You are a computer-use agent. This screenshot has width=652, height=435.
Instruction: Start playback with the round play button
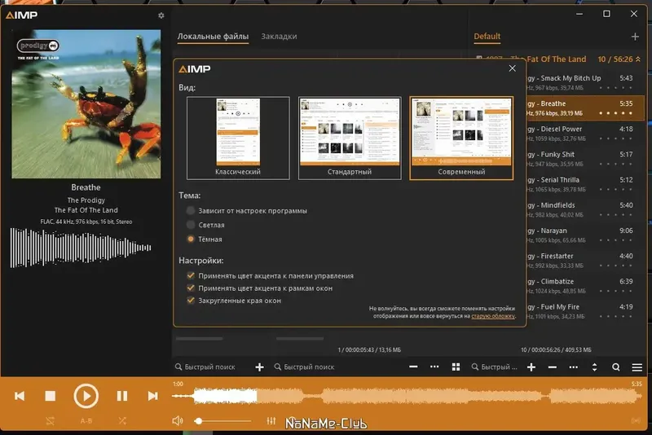pyautogui.click(x=86, y=396)
